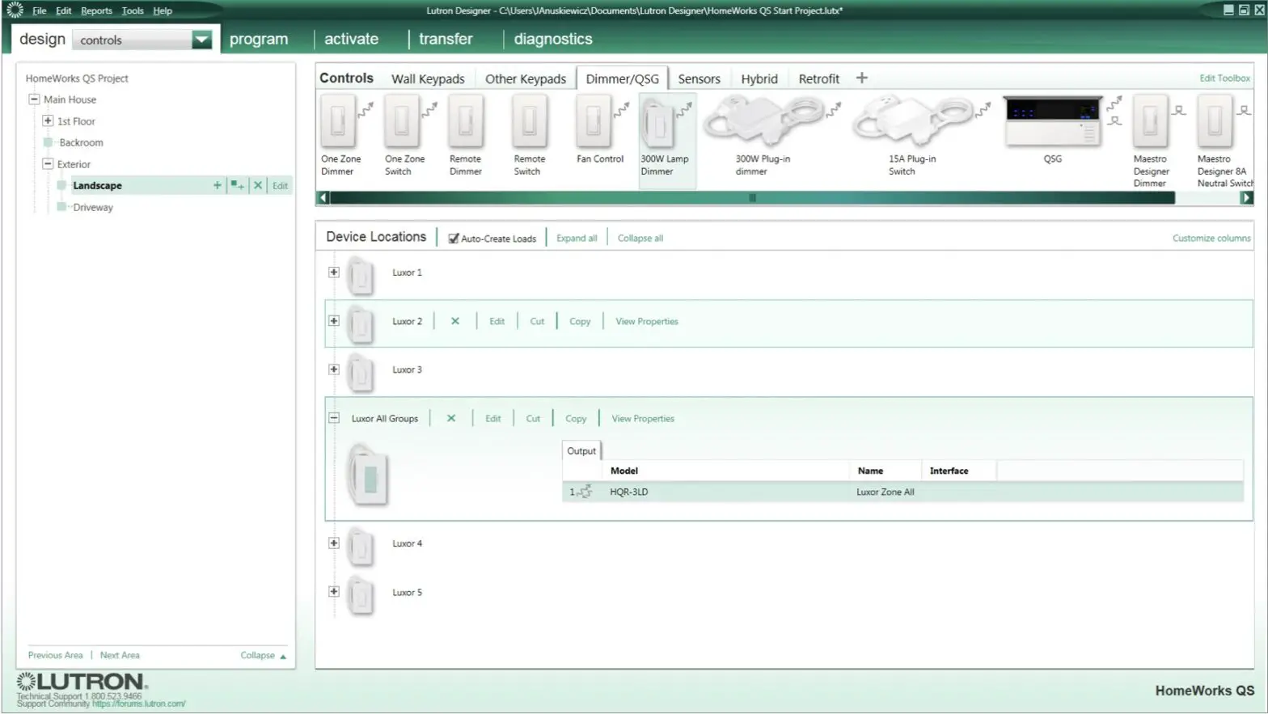The width and height of the screenshot is (1268, 714).
Task: Select Driveway in the area tree
Action: (x=93, y=207)
